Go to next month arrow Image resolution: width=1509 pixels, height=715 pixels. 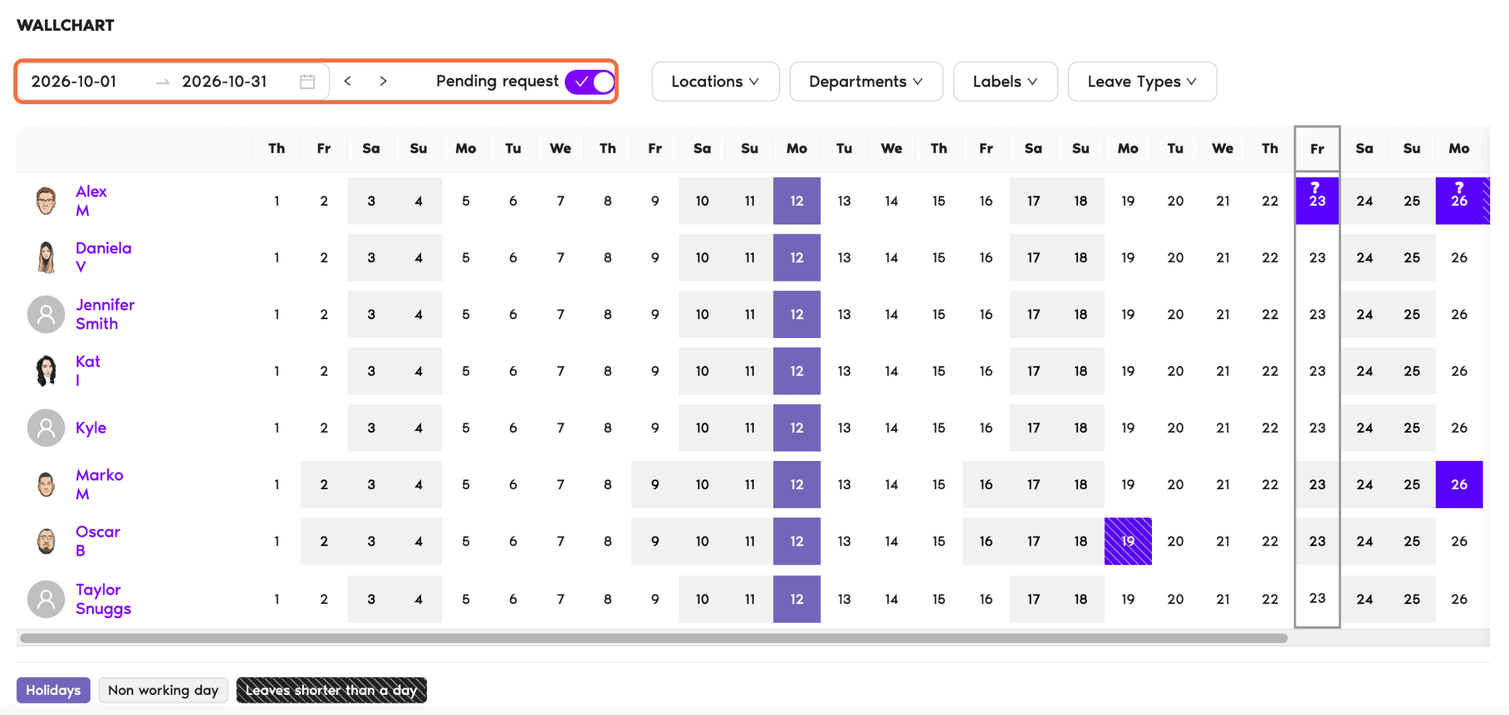point(383,81)
